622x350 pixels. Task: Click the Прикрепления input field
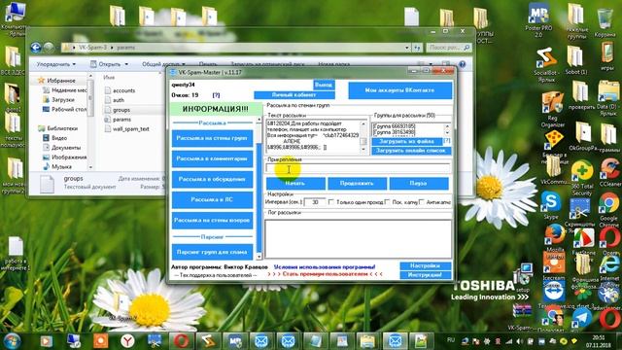click(359, 168)
